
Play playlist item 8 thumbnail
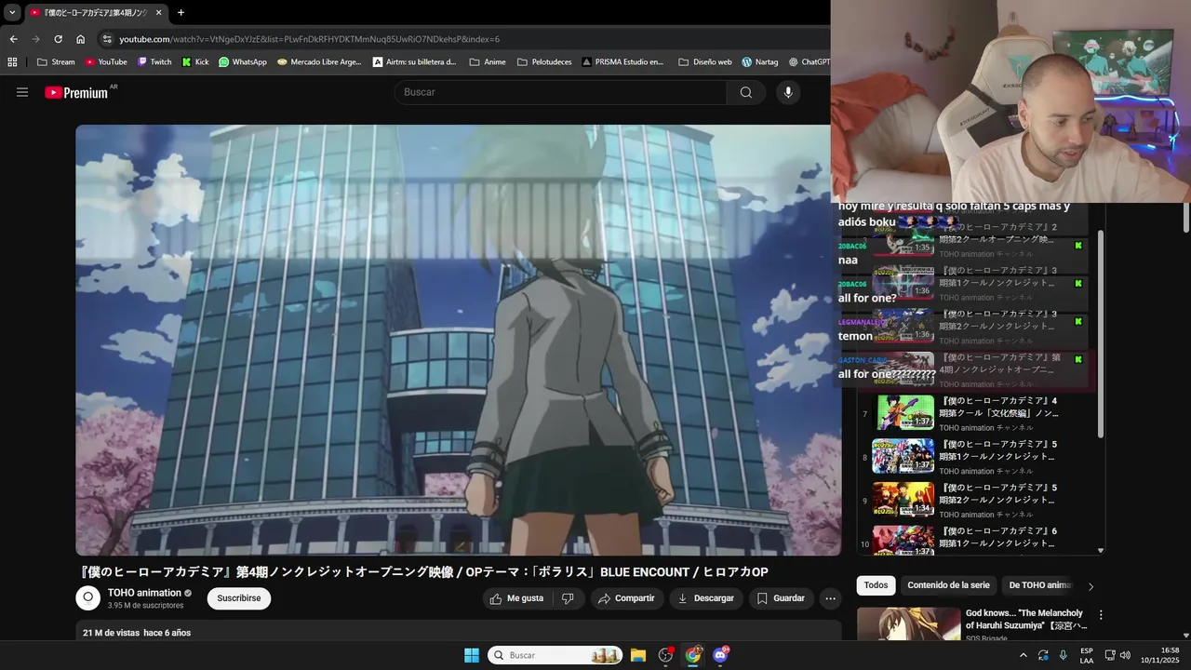pos(903,456)
